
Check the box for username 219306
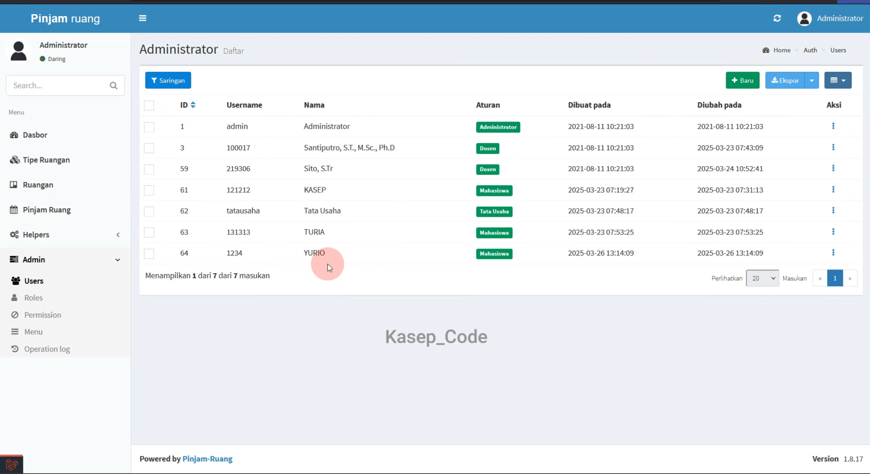pos(149,169)
